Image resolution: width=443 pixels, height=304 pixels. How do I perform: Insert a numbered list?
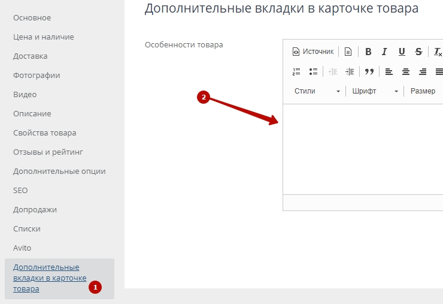[296, 71]
